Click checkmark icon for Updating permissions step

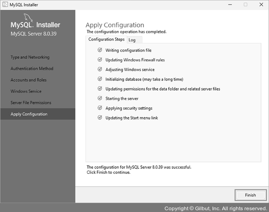pyautogui.click(x=100, y=89)
